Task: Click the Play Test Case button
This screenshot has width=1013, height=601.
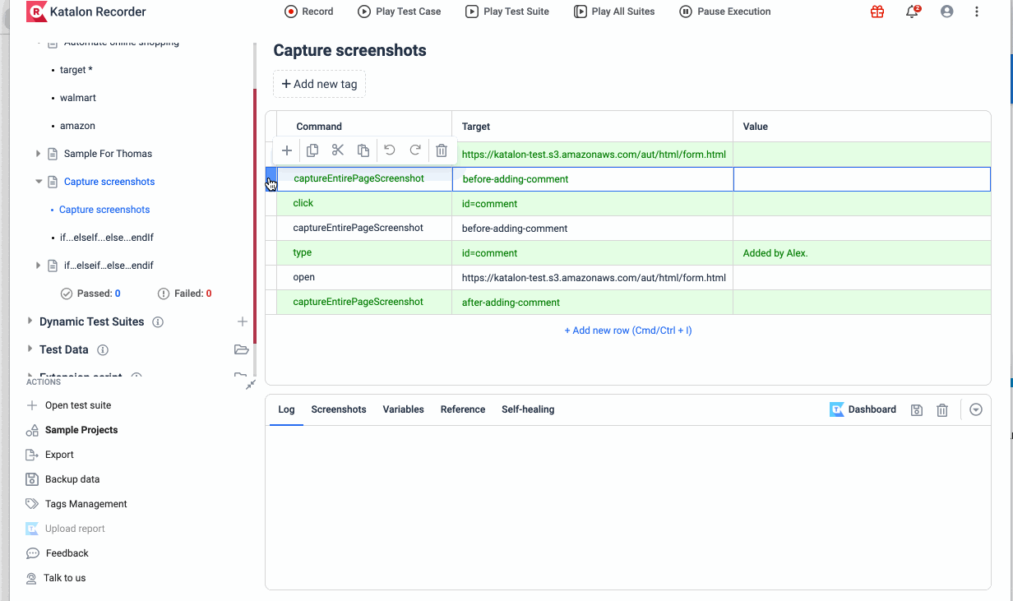Action: coord(399,12)
